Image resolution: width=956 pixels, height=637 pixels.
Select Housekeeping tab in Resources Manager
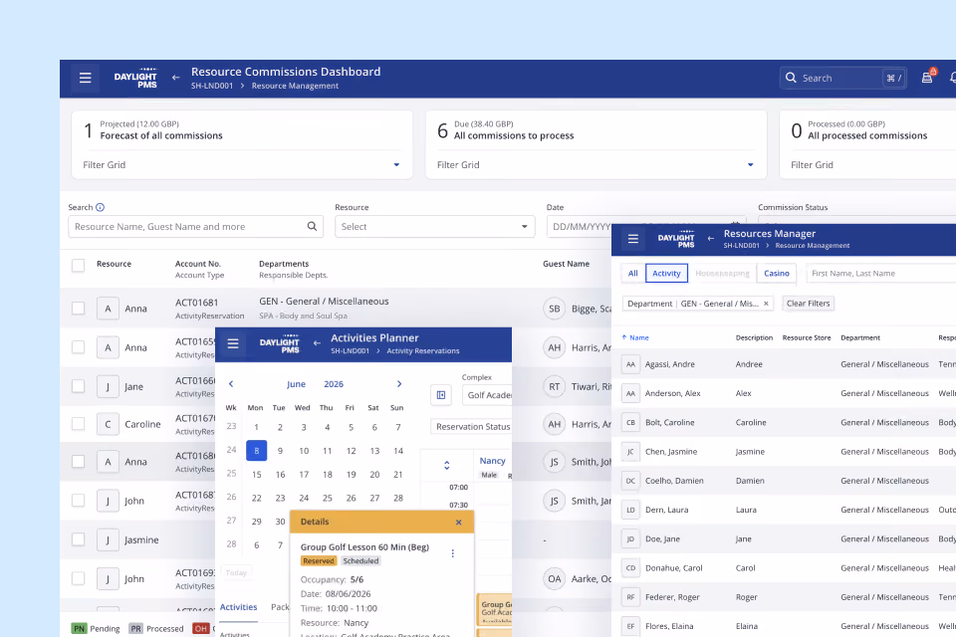click(723, 273)
